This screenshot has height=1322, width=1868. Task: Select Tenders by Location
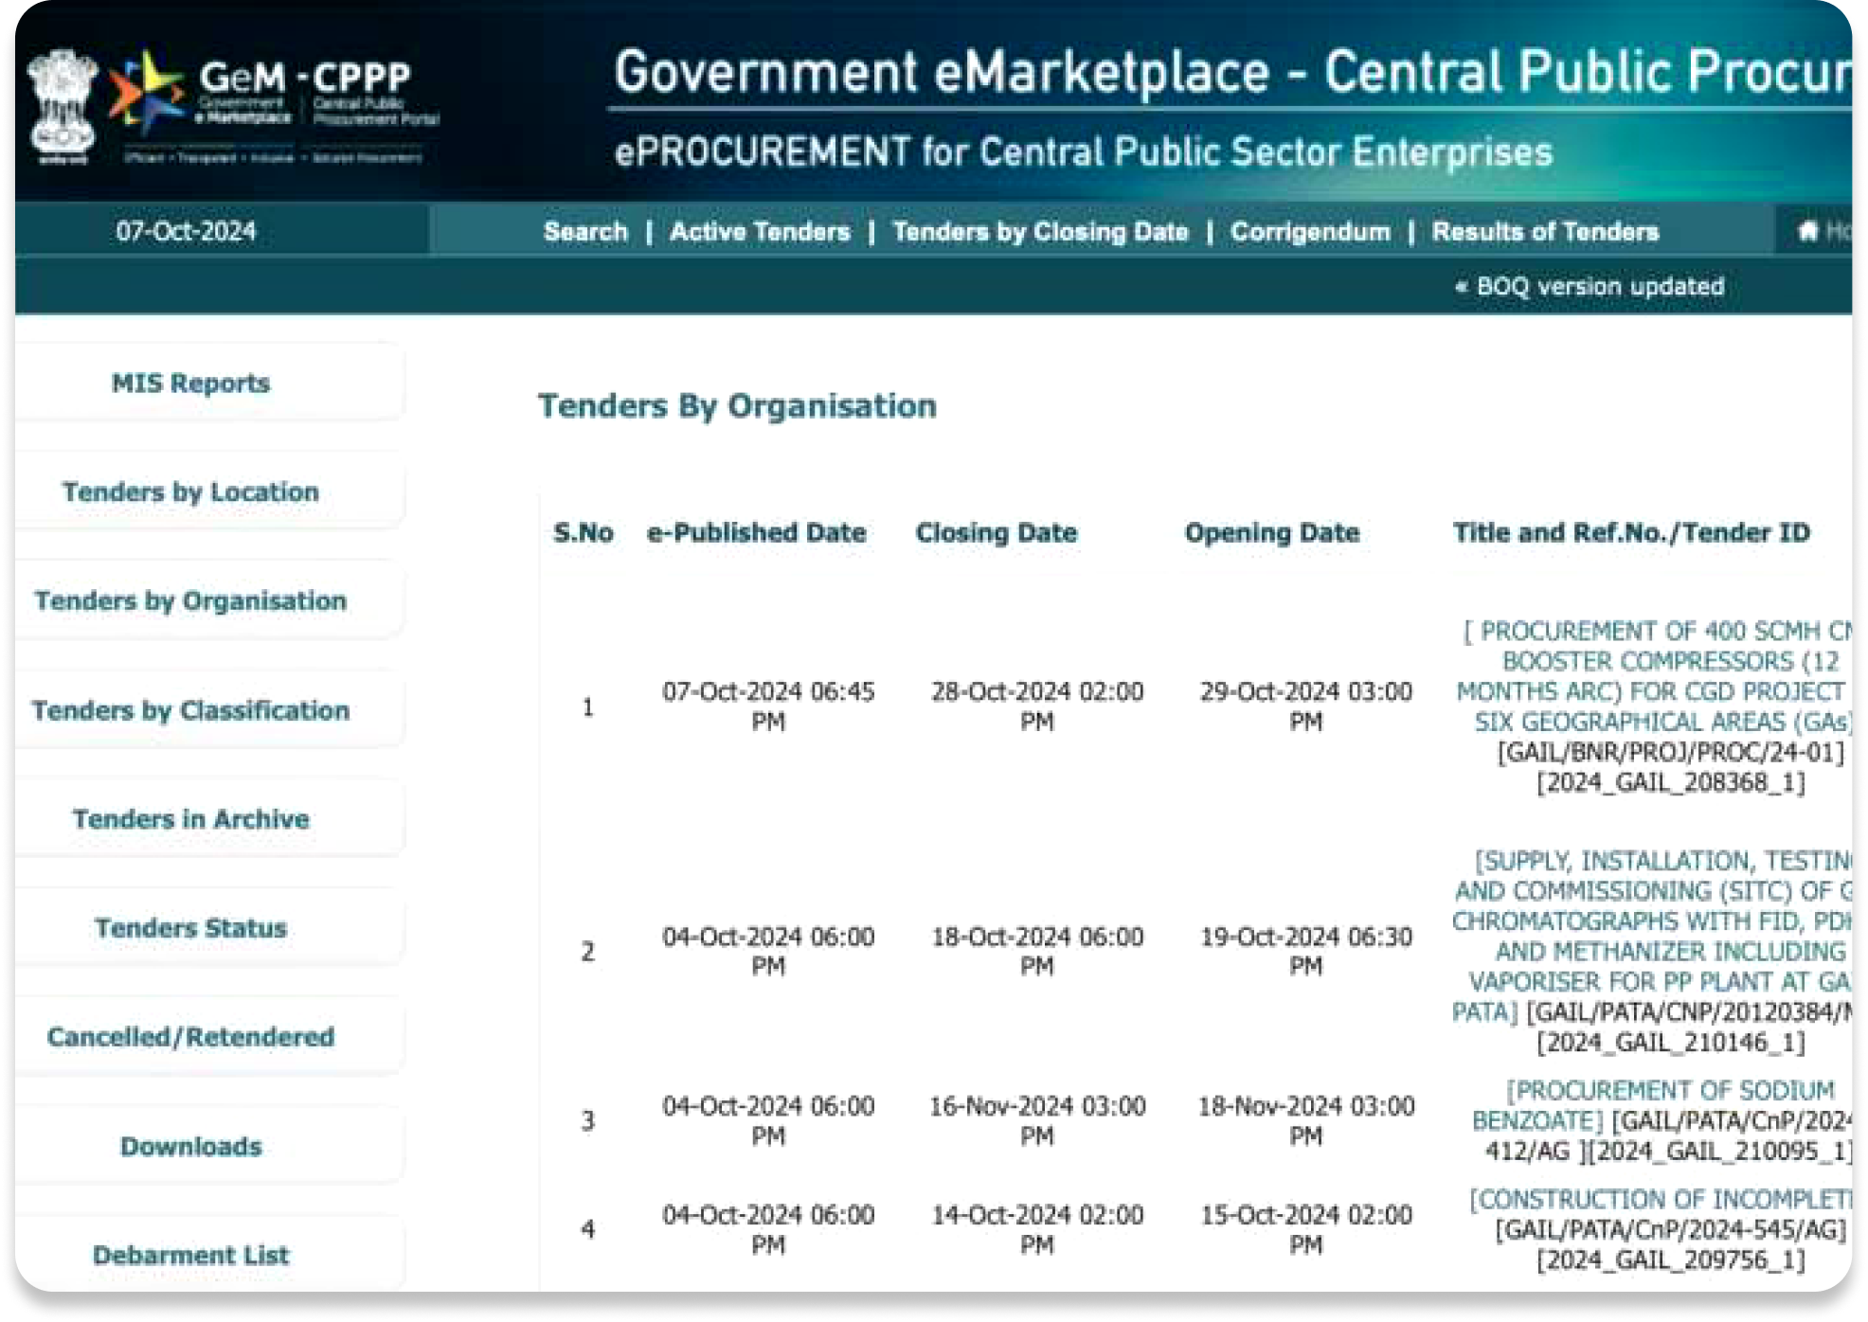[190, 492]
